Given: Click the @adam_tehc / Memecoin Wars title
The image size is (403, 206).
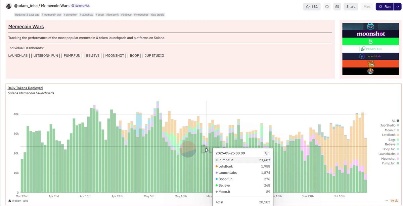Looking at the screenshot, I should click(42, 6).
